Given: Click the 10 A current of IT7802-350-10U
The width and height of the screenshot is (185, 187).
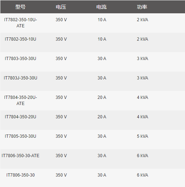Looking at the screenshot, I should point(102,39).
